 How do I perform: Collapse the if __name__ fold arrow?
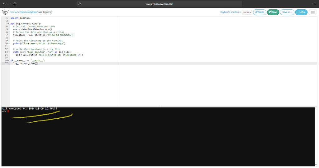(x=9, y=61)
